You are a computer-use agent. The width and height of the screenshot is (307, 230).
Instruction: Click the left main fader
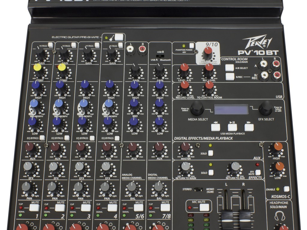click(227, 215)
